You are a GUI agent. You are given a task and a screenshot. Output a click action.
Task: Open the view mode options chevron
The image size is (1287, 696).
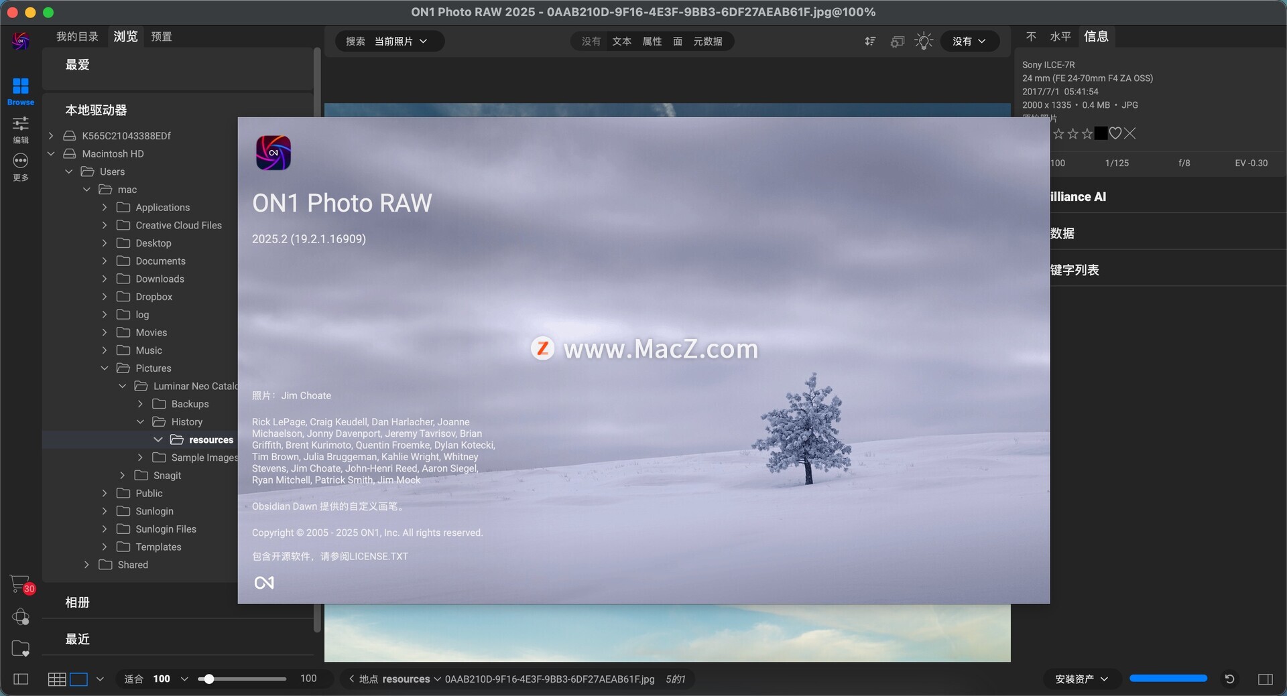click(100, 679)
